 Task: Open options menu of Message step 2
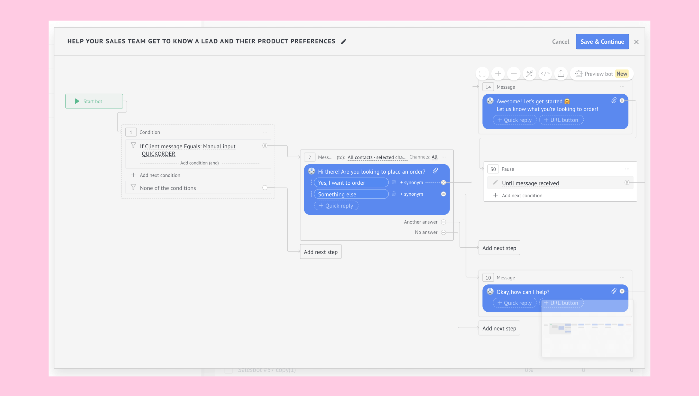(x=444, y=157)
